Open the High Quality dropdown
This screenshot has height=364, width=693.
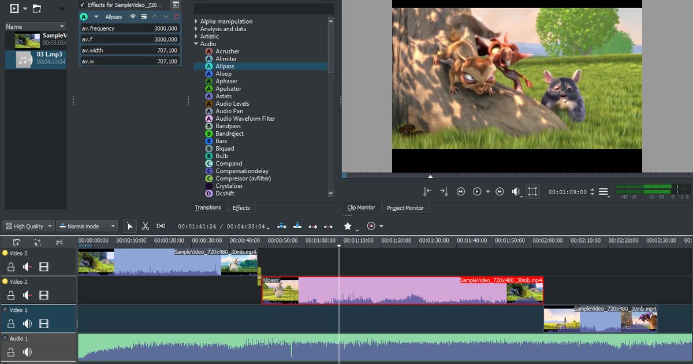pos(29,226)
